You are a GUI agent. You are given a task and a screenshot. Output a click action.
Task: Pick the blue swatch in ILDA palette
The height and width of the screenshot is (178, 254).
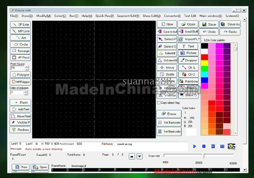click(205, 80)
